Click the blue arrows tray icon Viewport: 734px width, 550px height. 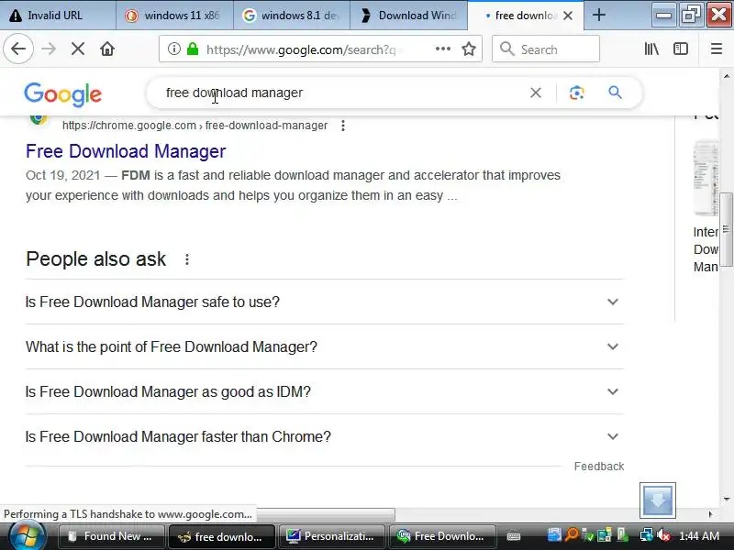tap(554, 535)
